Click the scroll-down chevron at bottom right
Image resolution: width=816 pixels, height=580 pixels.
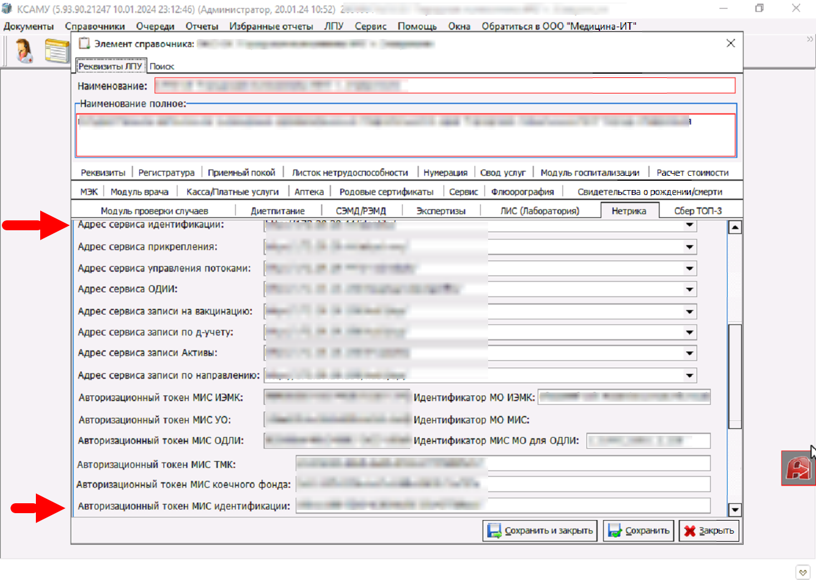(802, 573)
